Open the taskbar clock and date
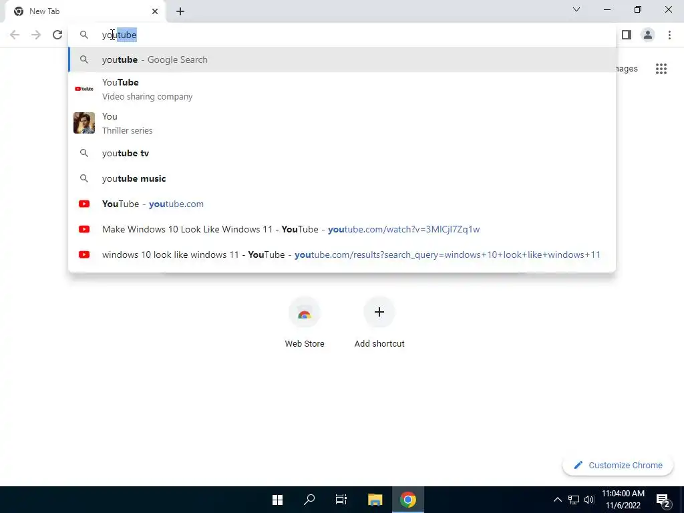The width and height of the screenshot is (684, 513). click(623, 500)
